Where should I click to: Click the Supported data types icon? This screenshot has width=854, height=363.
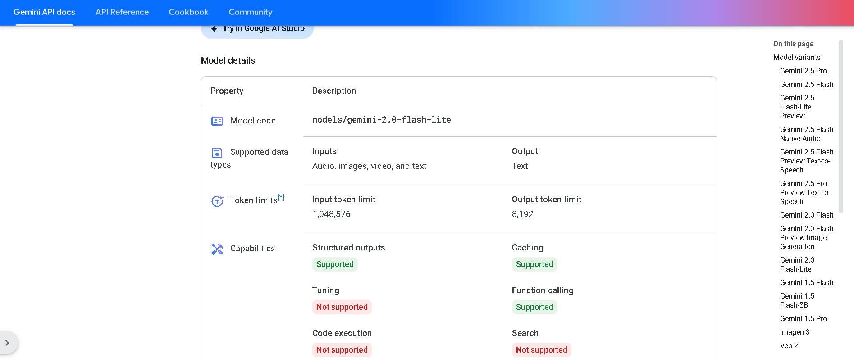point(217,153)
